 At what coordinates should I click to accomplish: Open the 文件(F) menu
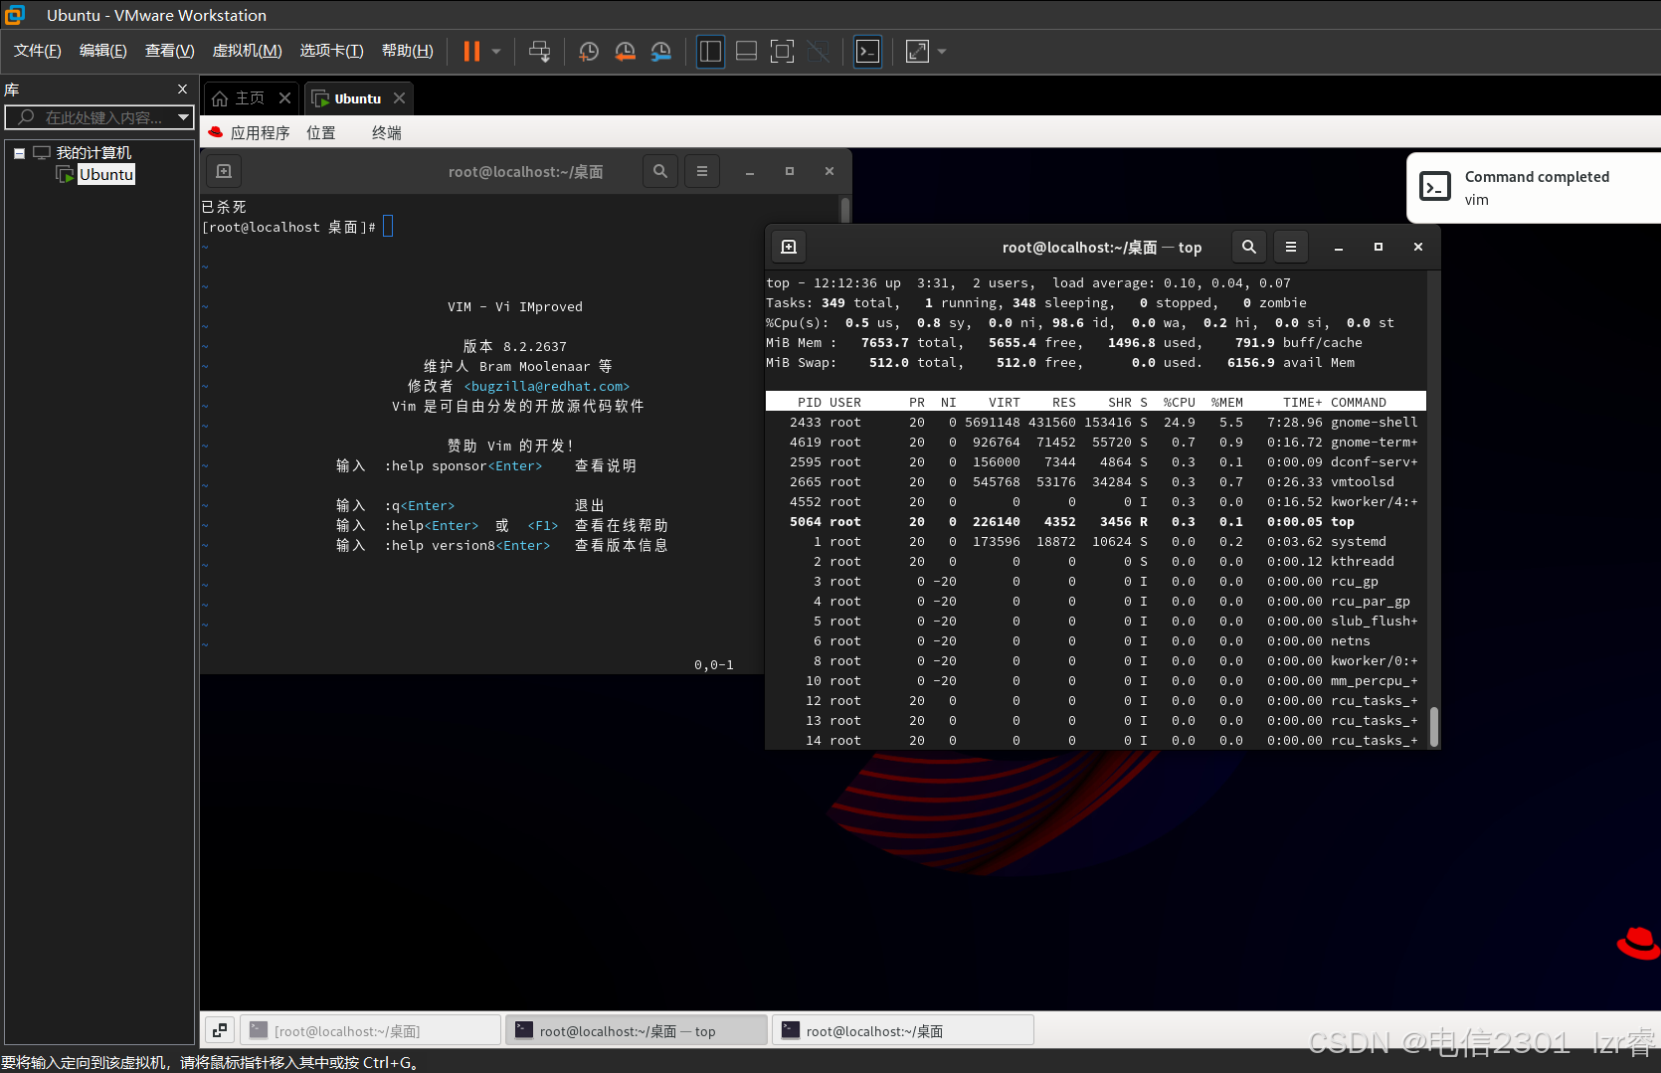(38, 51)
